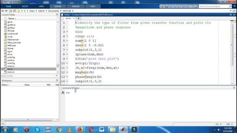Open Skype from the taskbar

point(37,130)
